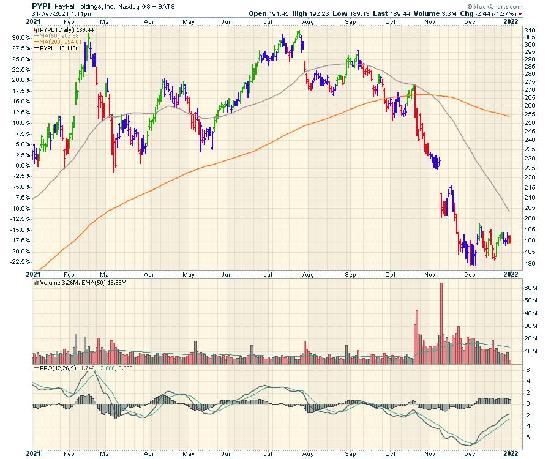Click the black PYPL -19.11% legend marker
The width and height of the screenshot is (551, 459).
pos(36,48)
